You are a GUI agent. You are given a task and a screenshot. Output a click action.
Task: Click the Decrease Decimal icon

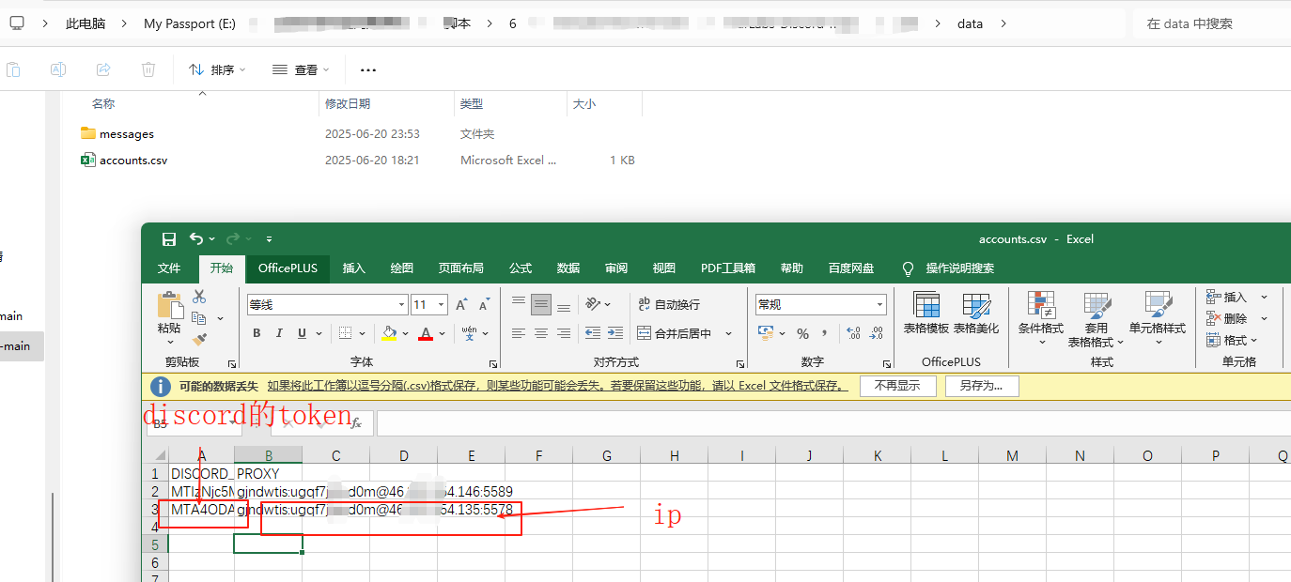[x=877, y=333]
